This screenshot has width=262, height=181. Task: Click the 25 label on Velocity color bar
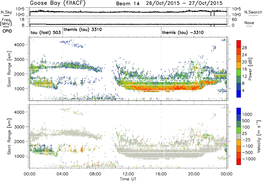tap(244, 133)
